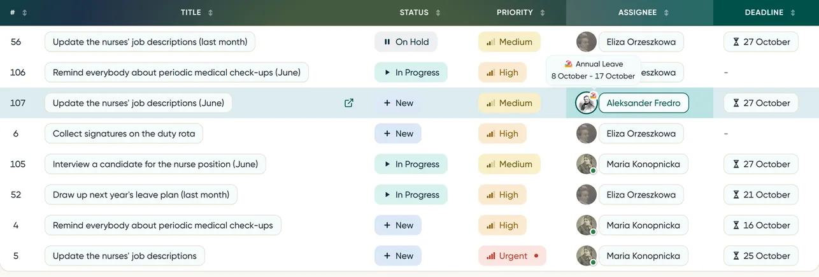Change New status of task 5
819x277 pixels.
(398, 256)
